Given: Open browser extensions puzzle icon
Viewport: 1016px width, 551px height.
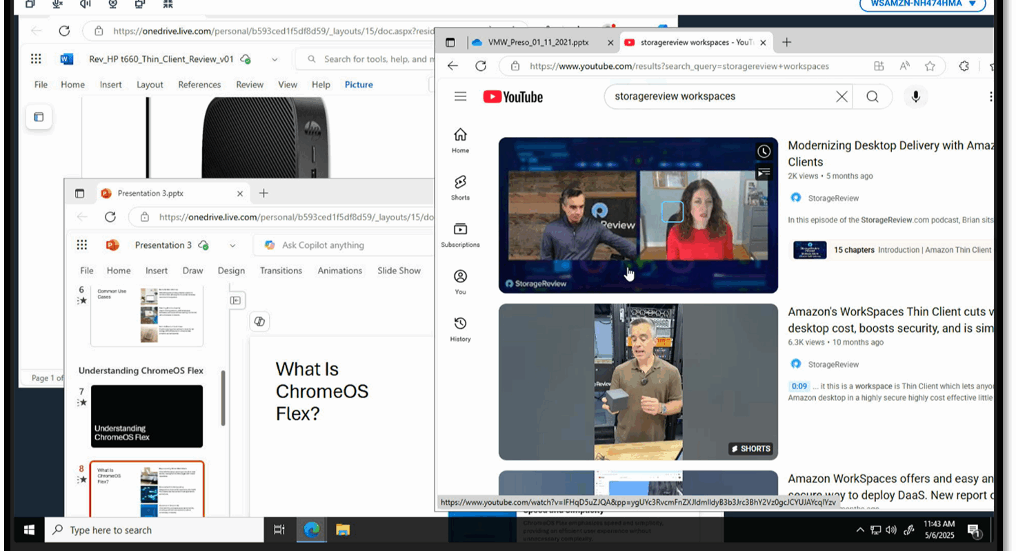Looking at the screenshot, I should tap(964, 66).
